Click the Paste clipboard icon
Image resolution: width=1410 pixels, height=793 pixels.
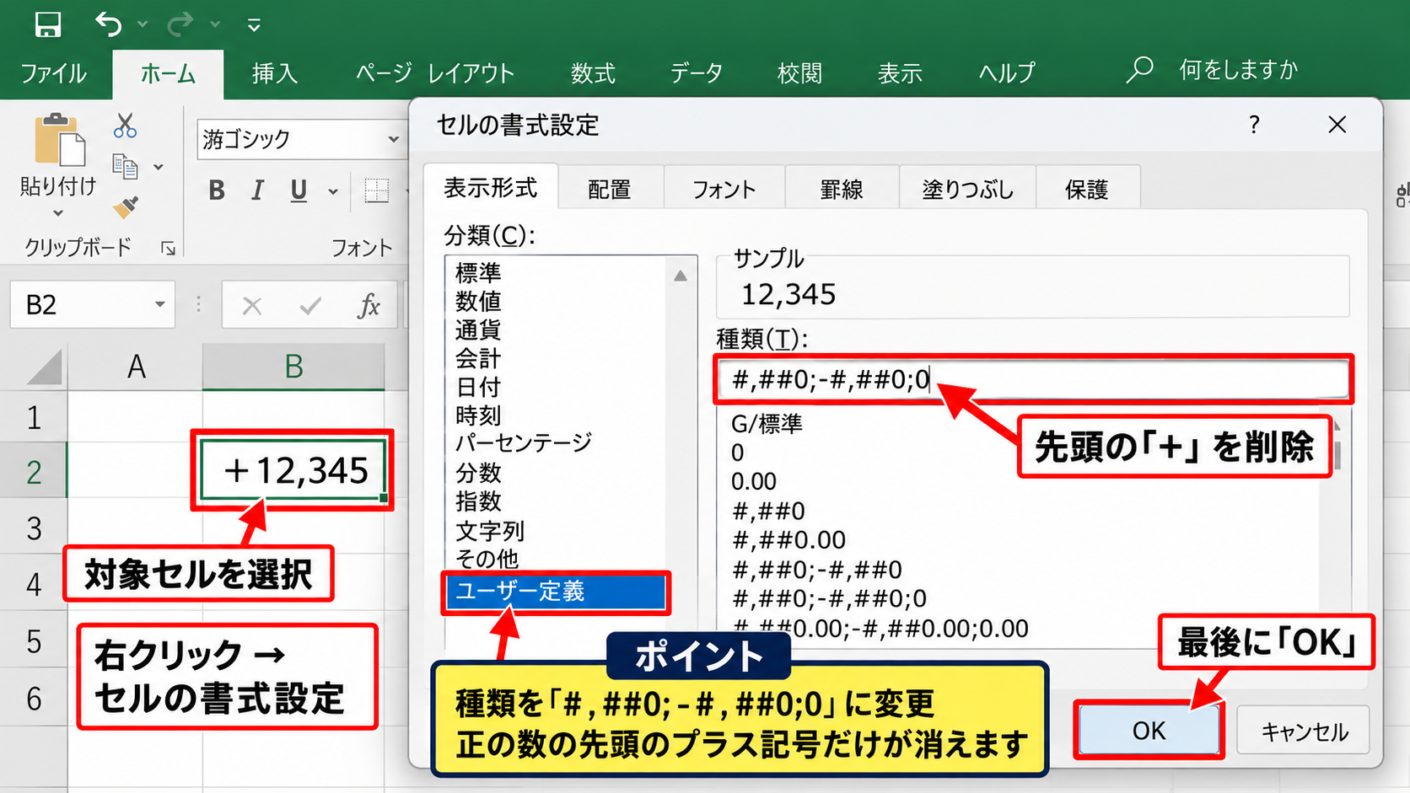click(x=59, y=139)
